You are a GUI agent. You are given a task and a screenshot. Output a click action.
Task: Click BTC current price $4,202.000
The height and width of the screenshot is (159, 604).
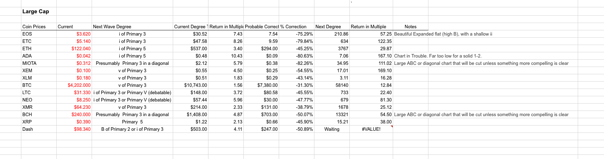point(74,85)
